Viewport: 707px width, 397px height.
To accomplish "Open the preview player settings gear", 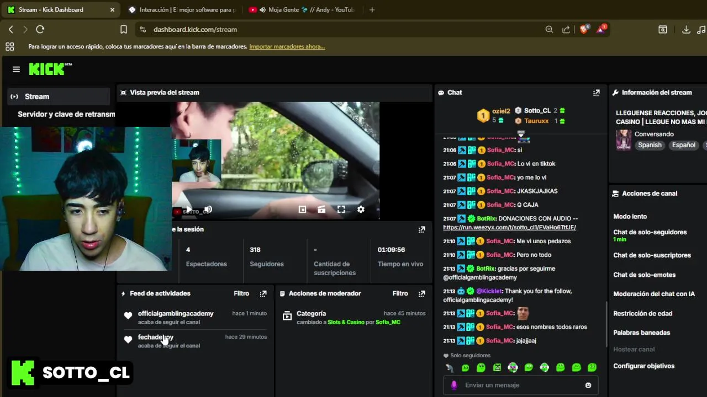I will point(361,210).
